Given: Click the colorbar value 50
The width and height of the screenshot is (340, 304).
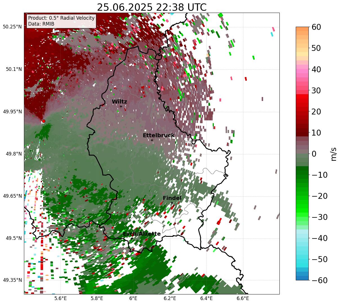Looking at the screenshot, I should tap(316, 48).
